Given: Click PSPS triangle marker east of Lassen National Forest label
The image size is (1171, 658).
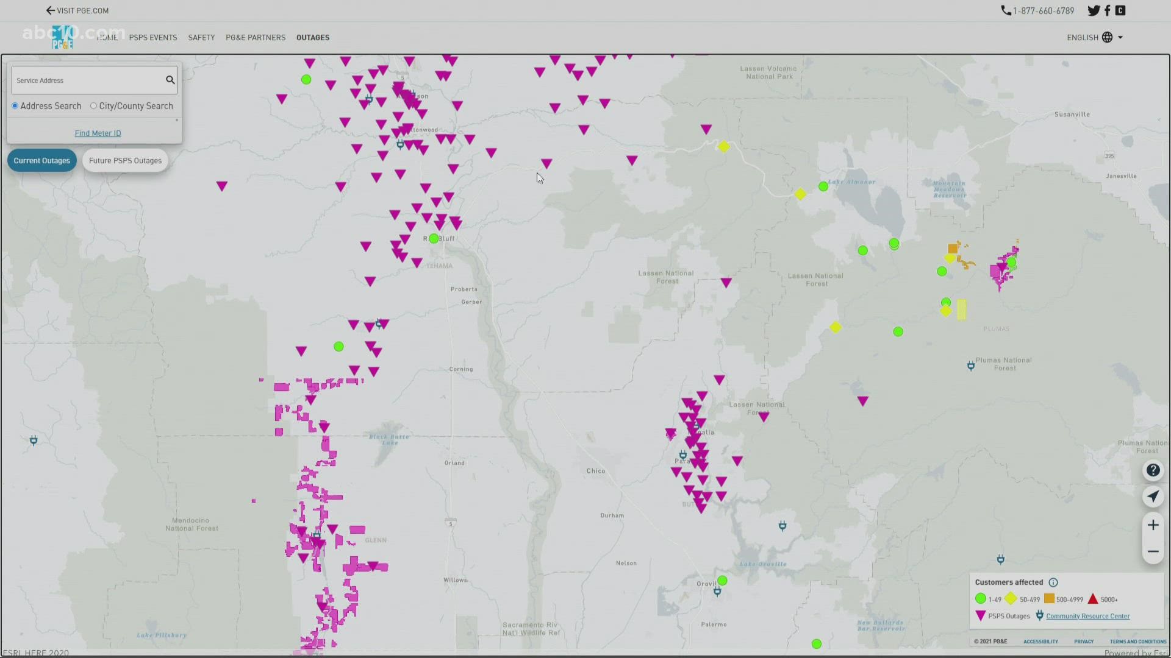Looking at the screenshot, I should click(x=726, y=283).
